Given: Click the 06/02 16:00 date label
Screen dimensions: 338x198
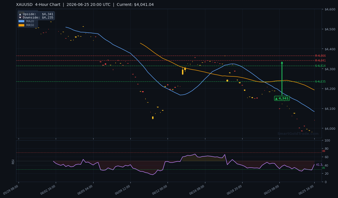Looking at the screenshot, I should (48, 190).
